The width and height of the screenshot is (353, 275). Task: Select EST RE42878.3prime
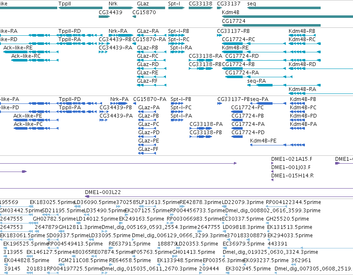pos(182,206)
